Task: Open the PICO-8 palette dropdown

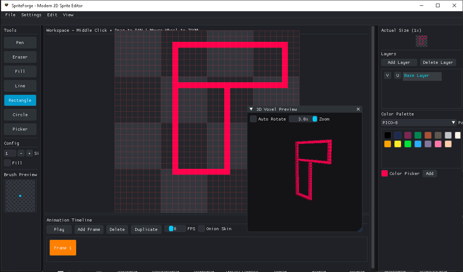Action: [419, 123]
